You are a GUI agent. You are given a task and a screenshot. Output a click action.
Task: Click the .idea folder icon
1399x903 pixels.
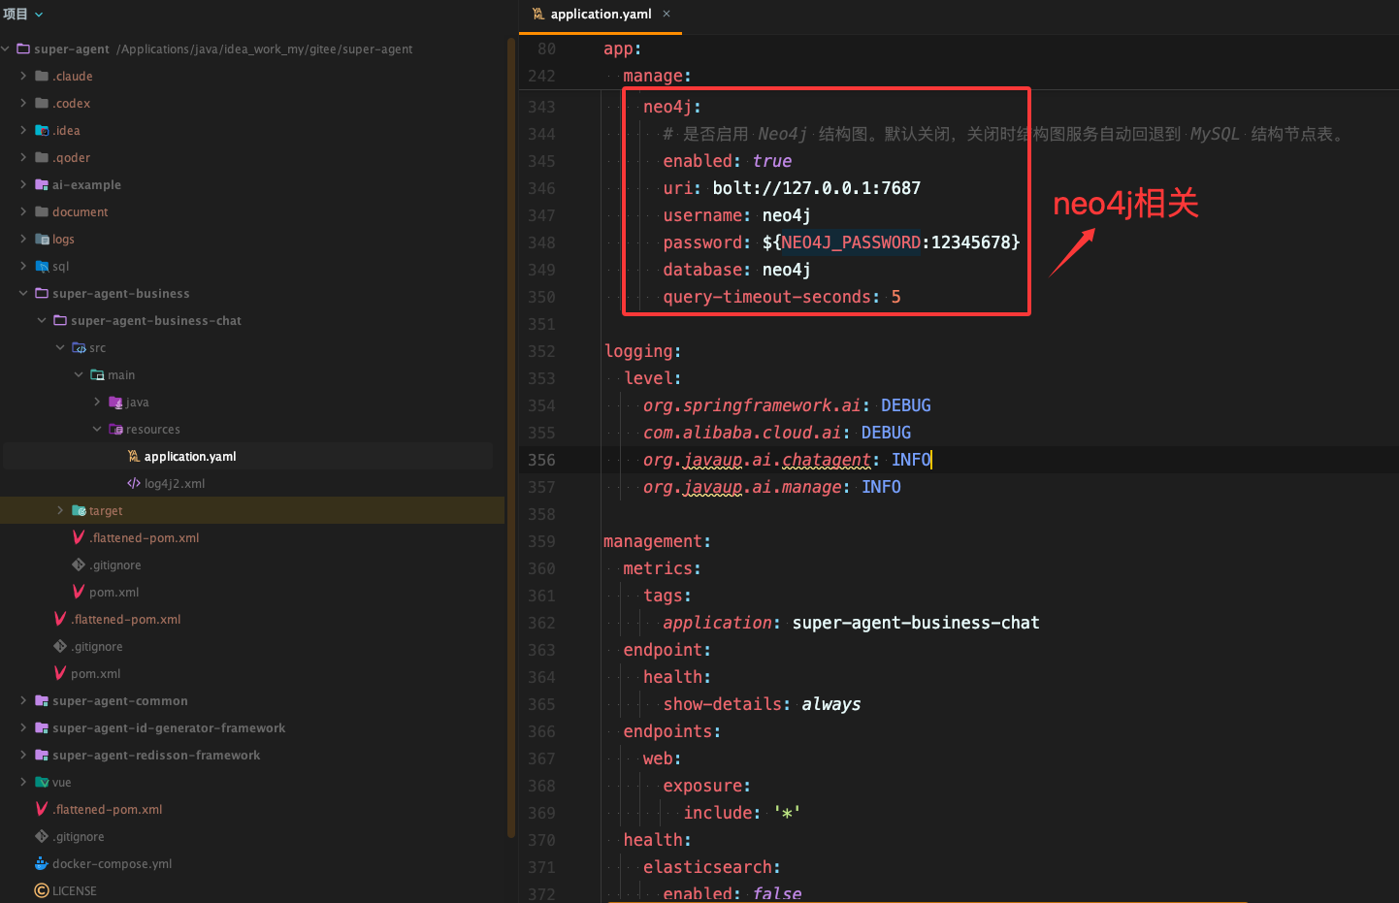[42, 130]
